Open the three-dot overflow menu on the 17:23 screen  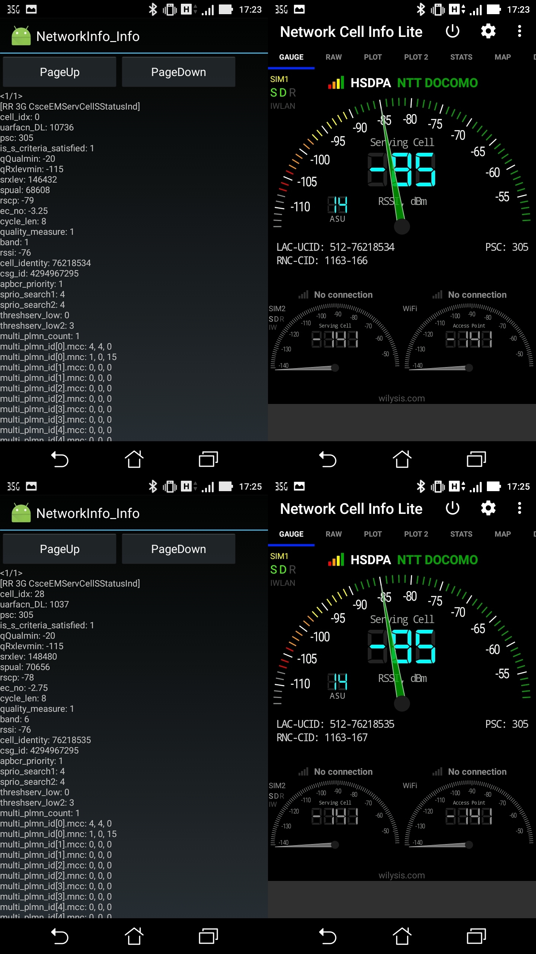point(519,32)
